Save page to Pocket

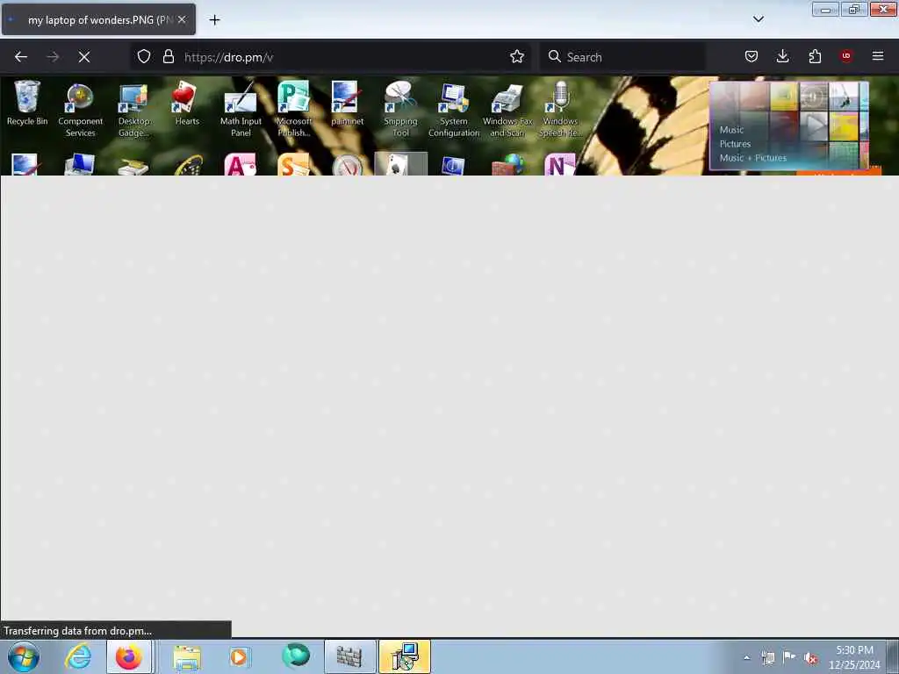[752, 56]
